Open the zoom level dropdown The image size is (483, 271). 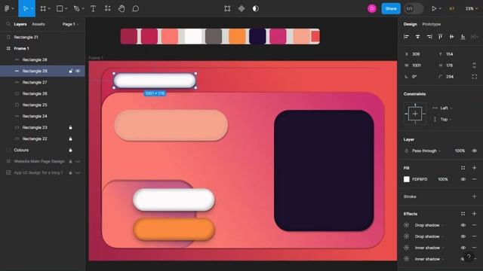(471, 8)
